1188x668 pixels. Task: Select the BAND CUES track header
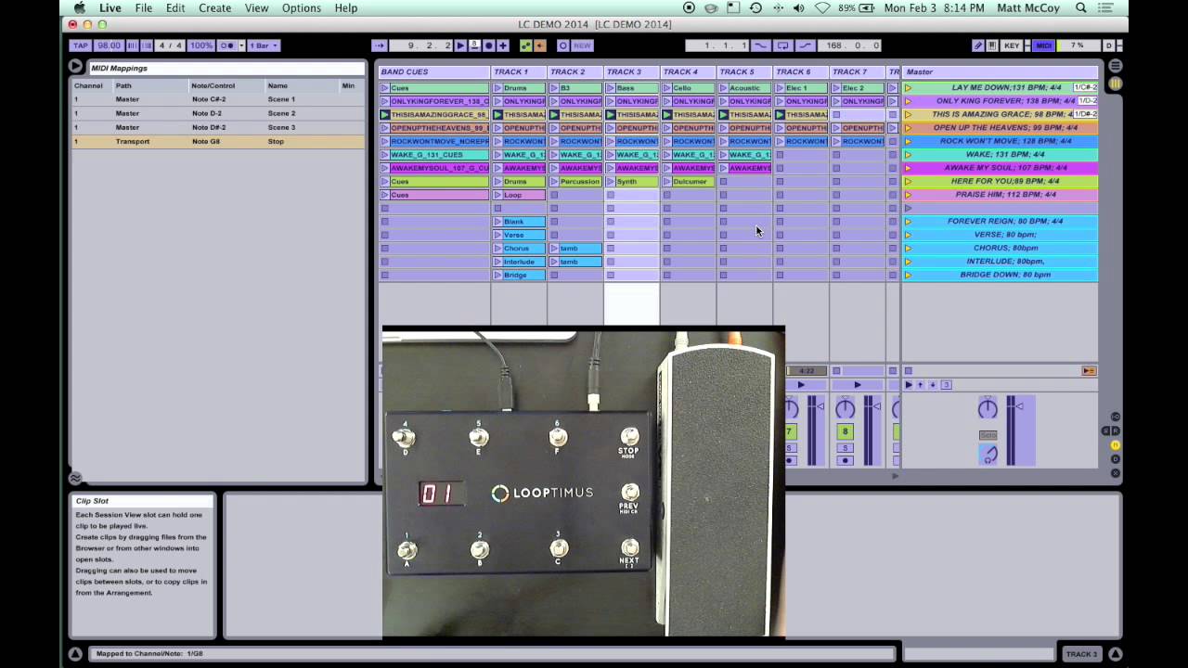point(433,71)
